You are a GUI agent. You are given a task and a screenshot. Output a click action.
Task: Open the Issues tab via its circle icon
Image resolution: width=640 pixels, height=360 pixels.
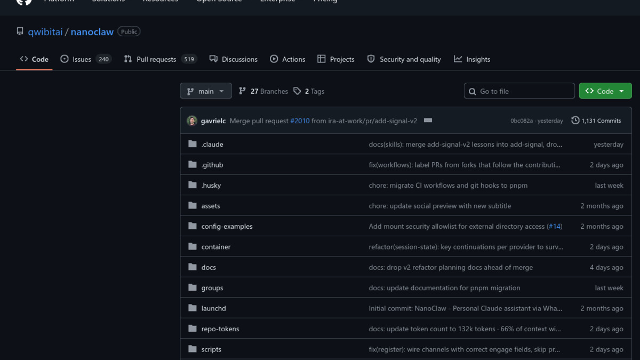[x=65, y=59]
